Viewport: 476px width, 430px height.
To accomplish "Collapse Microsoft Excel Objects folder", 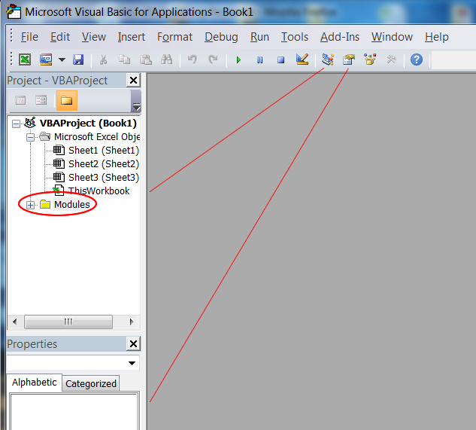I will [30, 138].
